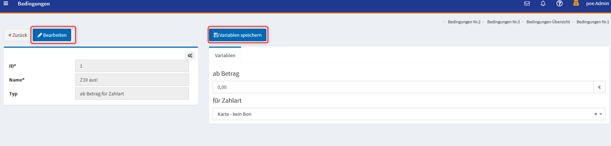This screenshot has height=146, width=611.
Task: Select breadcrumb Bedingungen Nr.1
Action: coord(593,22)
